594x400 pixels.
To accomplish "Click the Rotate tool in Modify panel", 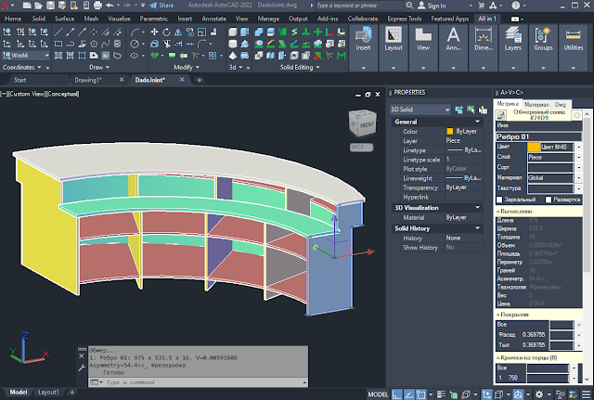I will pos(166,32).
